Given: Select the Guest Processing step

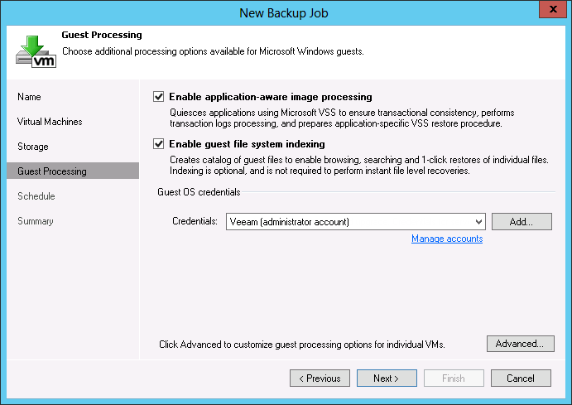Looking at the screenshot, I should point(52,171).
